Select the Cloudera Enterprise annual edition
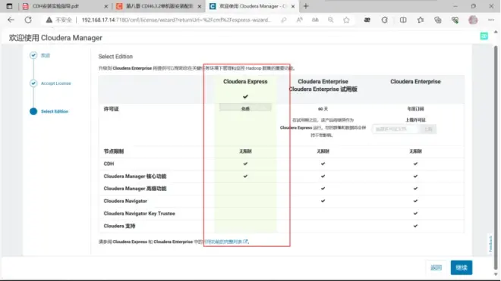The width and height of the screenshot is (501, 281). point(415,82)
